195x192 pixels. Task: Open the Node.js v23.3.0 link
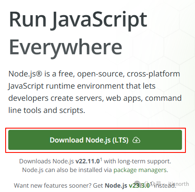click(127, 185)
